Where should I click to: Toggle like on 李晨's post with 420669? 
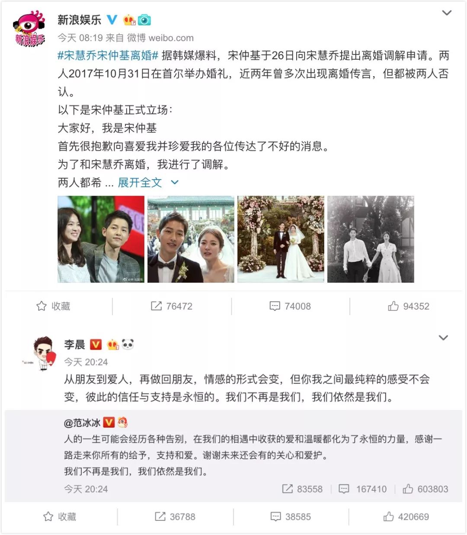point(406,516)
